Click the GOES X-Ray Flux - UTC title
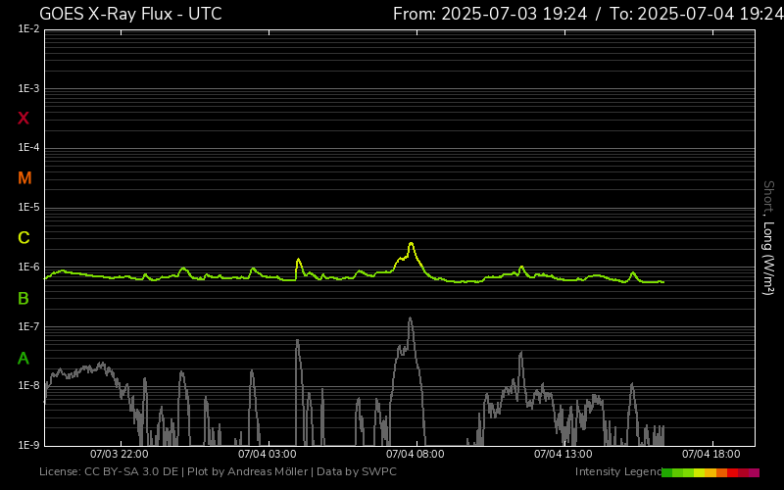 tap(130, 14)
